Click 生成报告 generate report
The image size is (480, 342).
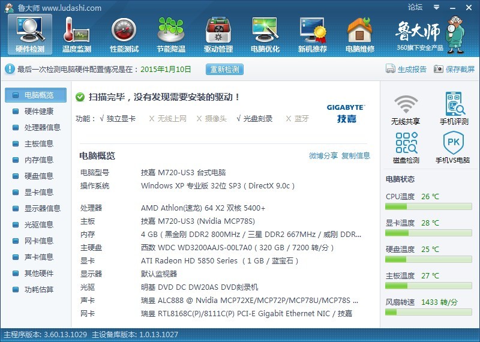click(x=406, y=69)
